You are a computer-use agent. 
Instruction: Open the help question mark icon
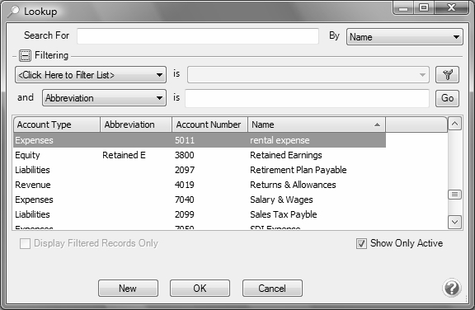[x=452, y=288]
